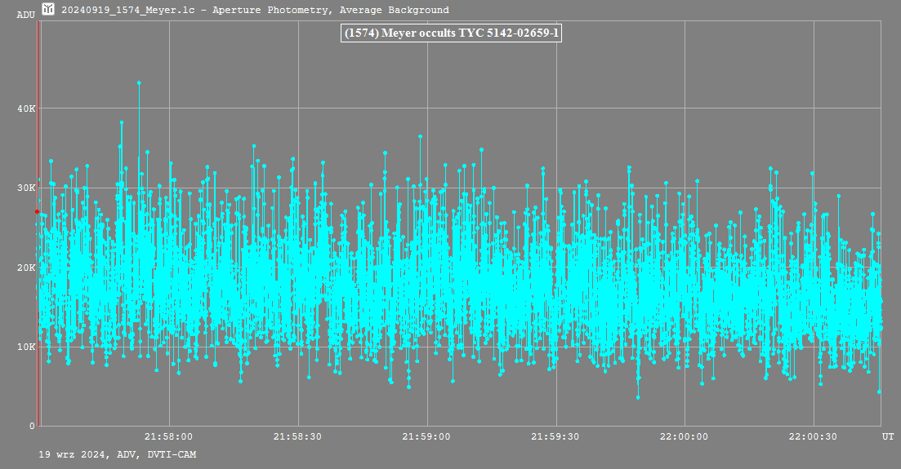The height and width of the screenshot is (469, 901).
Task: Click the UT axis label
Action: 888,437
